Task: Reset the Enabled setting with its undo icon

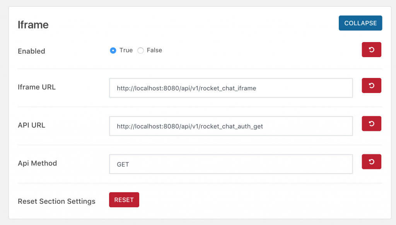Action: click(x=371, y=50)
